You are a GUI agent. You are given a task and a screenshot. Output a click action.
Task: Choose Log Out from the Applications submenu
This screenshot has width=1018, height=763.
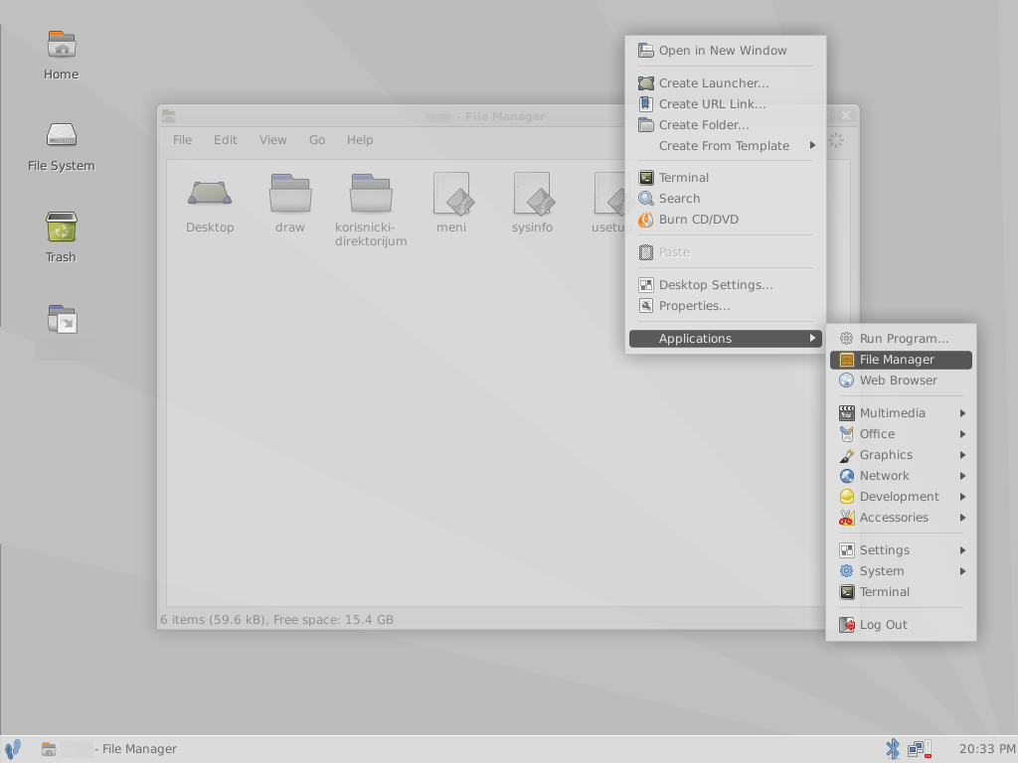(x=883, y=624)
